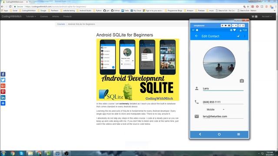Click the email field larry@theturtles.com
This screenshot has height=156, width=278.
pos(223,117)
